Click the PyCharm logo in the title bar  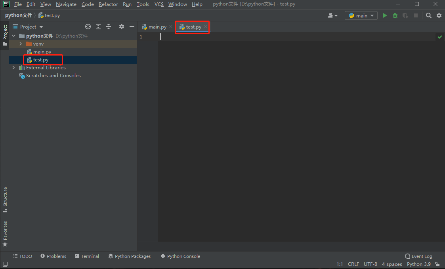tap(6, 4)
